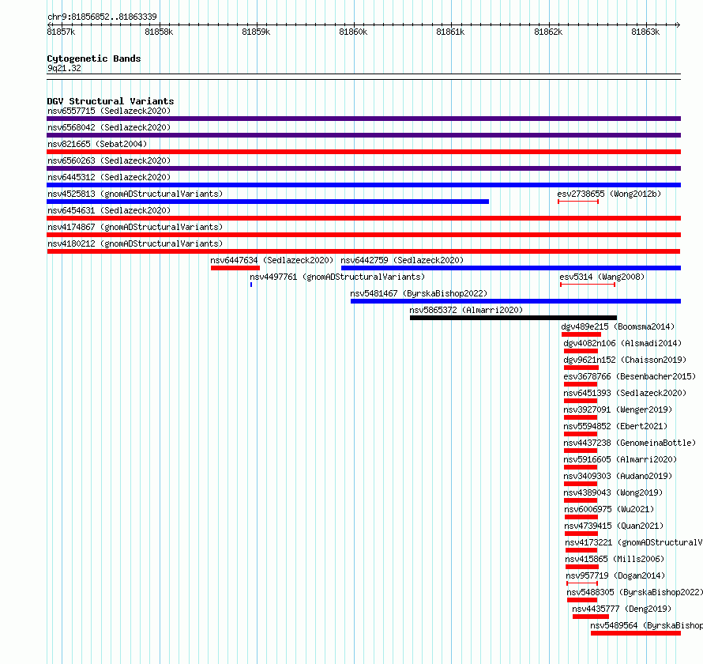Click nsv4435777 (Deng2019) label
The width and height of the screenshot is (703, 664).
(622, 609)
